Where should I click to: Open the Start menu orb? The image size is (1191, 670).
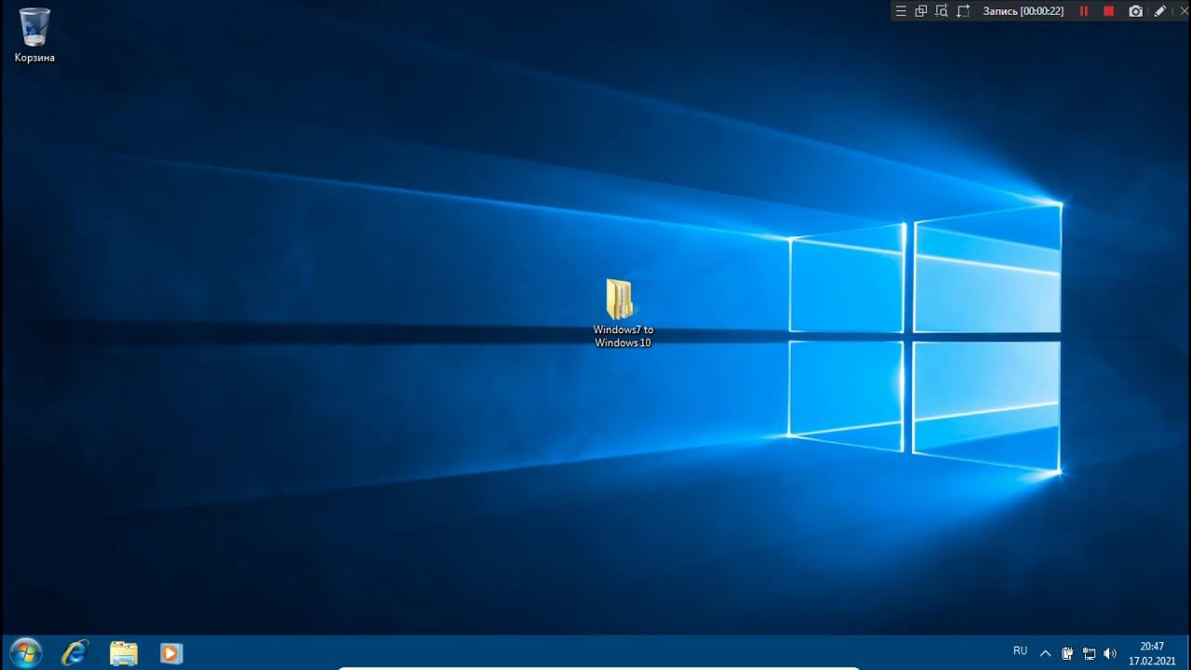tap(25, 653)
